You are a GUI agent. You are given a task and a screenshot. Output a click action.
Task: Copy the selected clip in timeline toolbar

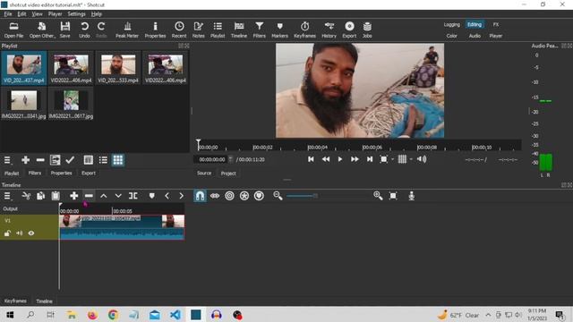coord(40,196)
